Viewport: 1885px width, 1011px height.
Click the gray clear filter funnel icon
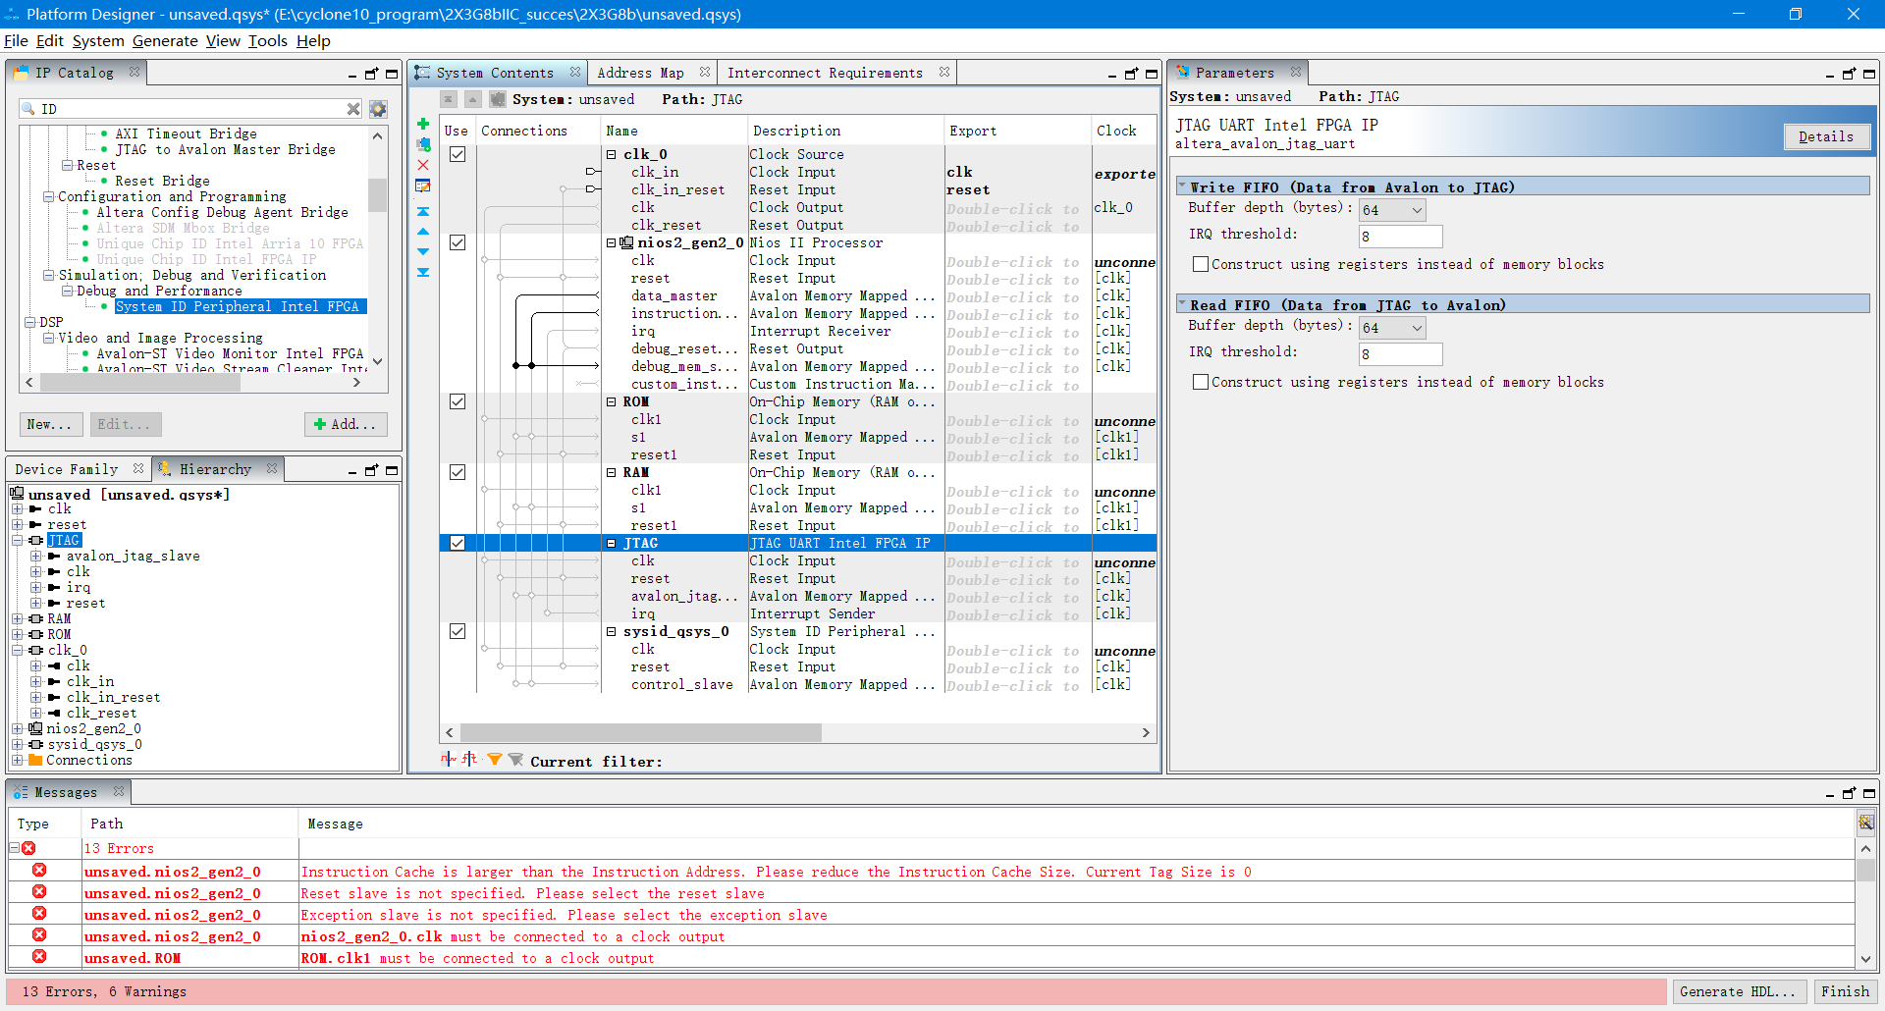click(515, 760)
